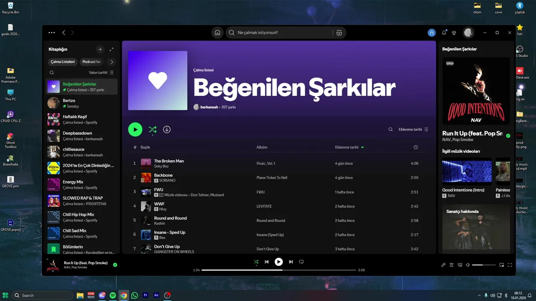
Task: Open the chilliesauce playlist
Action: coord(82,152)
